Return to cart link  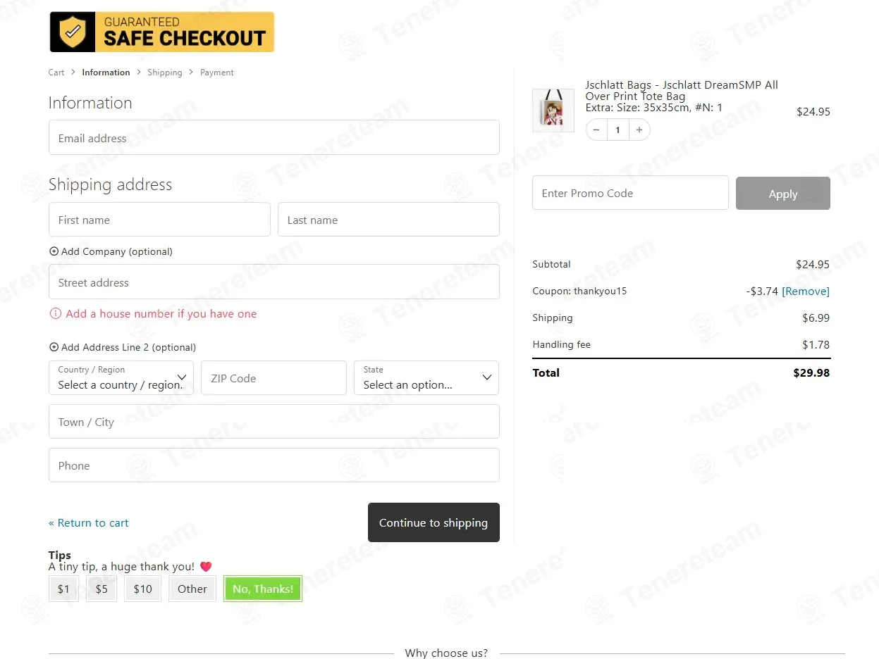tap(89, 523)
